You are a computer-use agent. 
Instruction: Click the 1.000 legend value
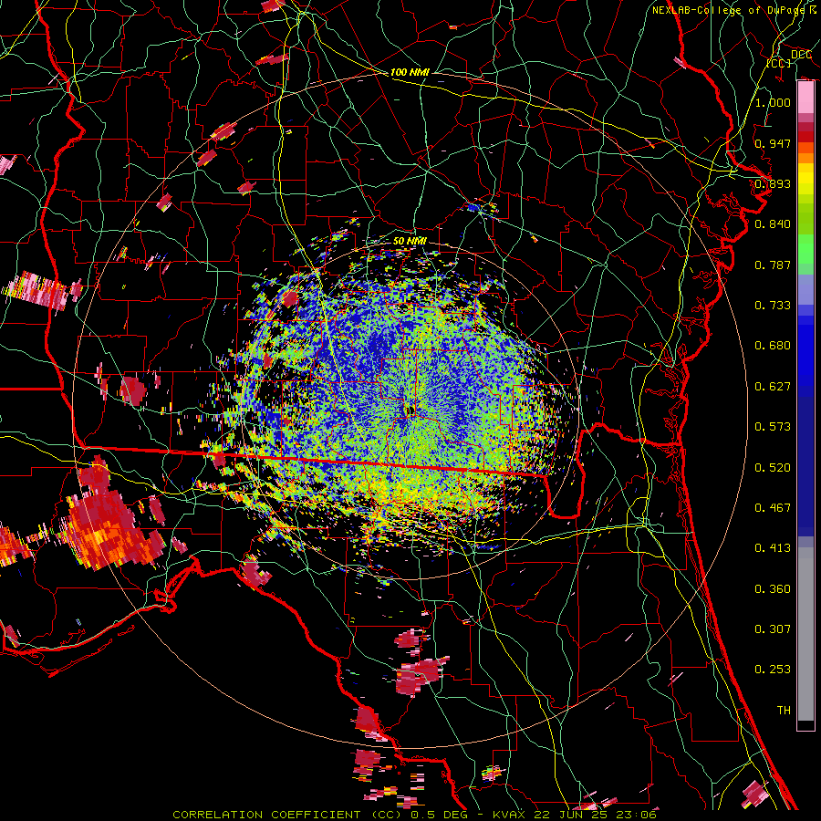coord(773,102)
